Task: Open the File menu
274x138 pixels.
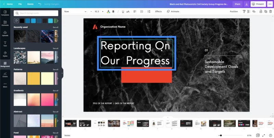Action: pyautogui.click(x=20, y=4)
